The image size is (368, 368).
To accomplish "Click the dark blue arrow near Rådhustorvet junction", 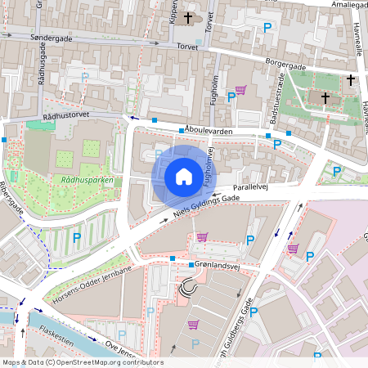I will pyautogui.click(x=134, y=118).
